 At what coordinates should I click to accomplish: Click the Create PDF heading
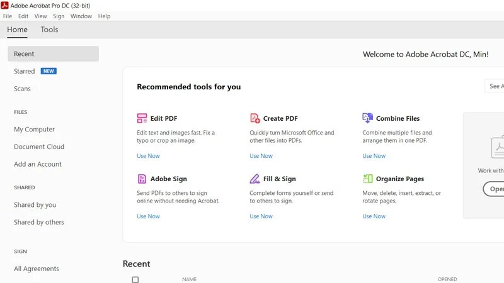click(x=280, y=118)
